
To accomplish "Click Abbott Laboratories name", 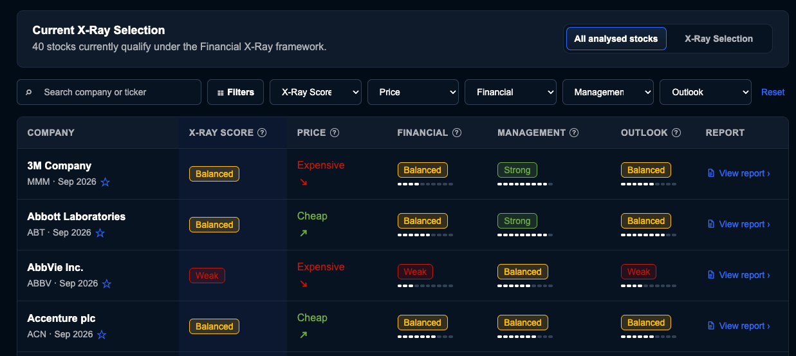I will [x=77, y=216].
